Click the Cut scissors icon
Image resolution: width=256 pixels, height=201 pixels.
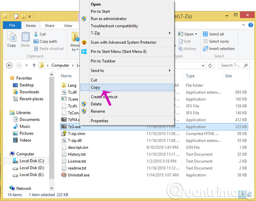point(36,34)
